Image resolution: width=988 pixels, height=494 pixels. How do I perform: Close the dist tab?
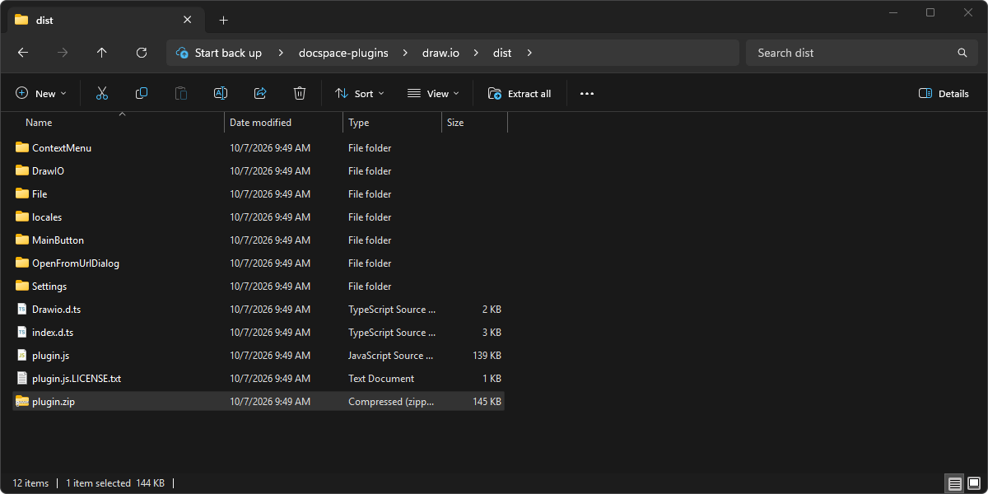point(188,20)
